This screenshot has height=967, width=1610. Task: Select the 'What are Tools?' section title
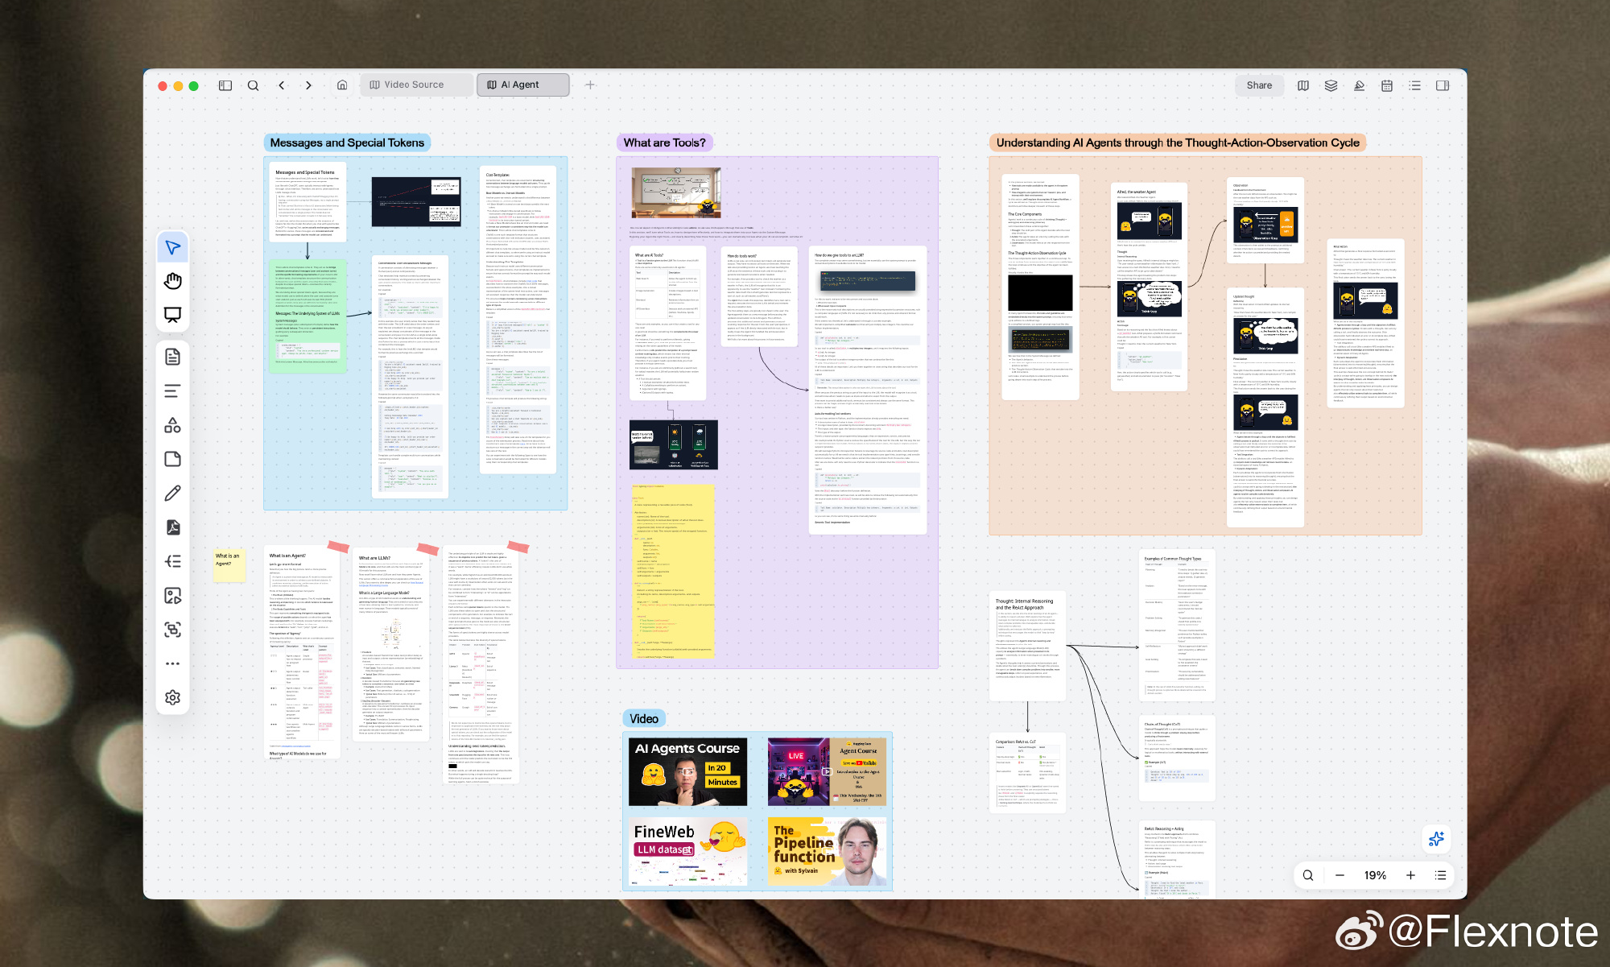(664, 143)
